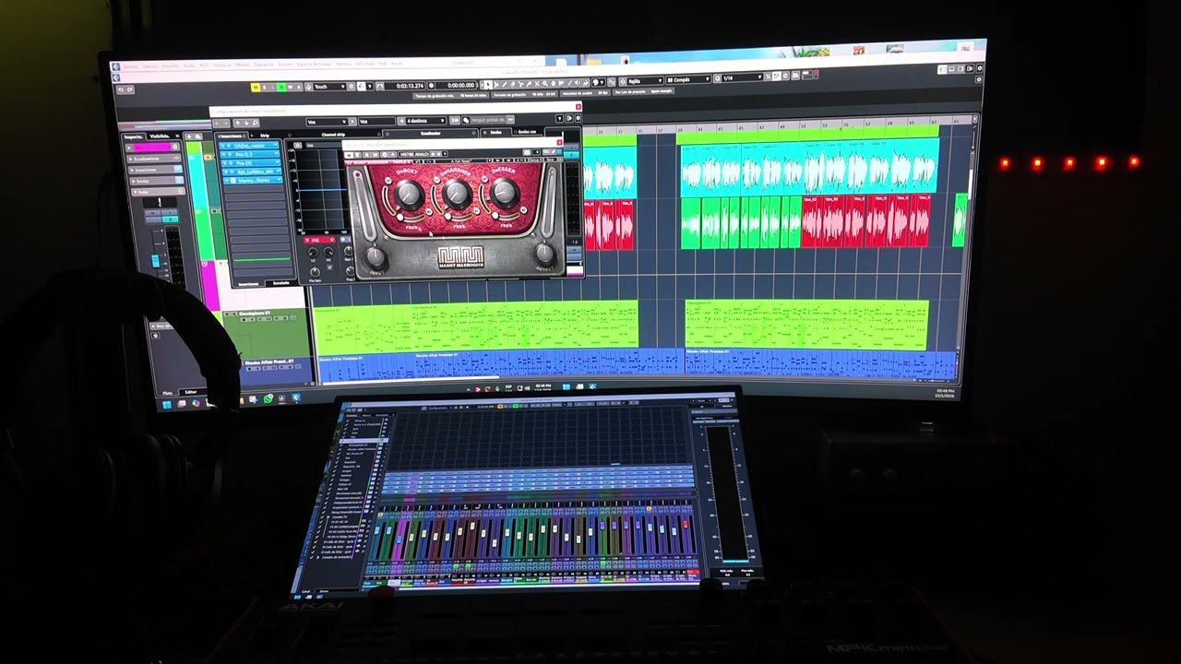Toggle the A button in toolbar
This screenshot has width=1181, height=664.
click(299, 87)
